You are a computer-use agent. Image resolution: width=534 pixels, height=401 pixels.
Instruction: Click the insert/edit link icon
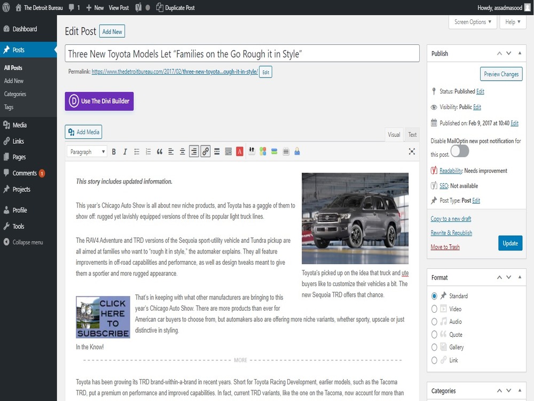pos(206,152)
